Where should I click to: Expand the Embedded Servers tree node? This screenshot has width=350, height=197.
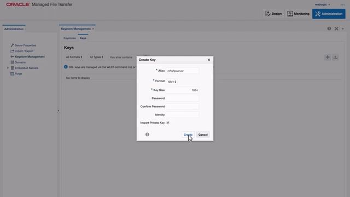[x=8, y=68]
